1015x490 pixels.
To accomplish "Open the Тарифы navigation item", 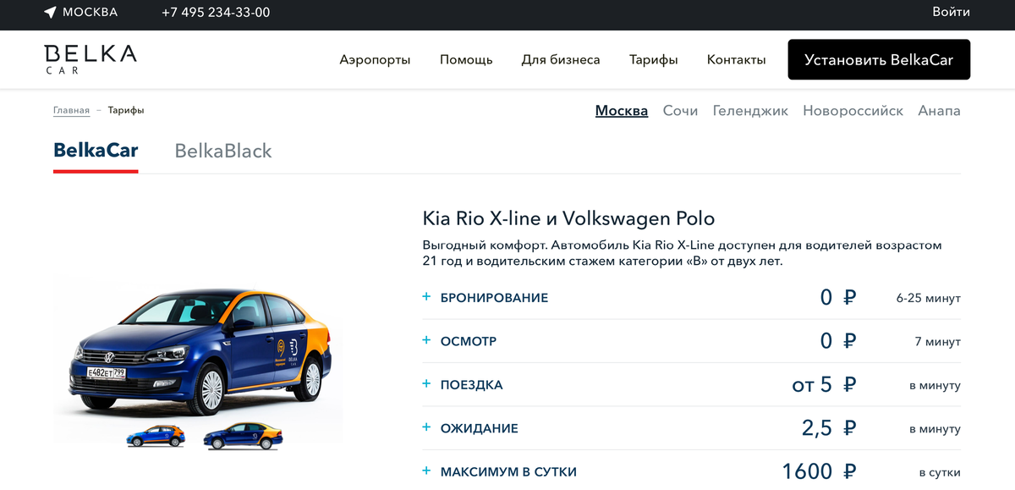I will click(653, 59).
